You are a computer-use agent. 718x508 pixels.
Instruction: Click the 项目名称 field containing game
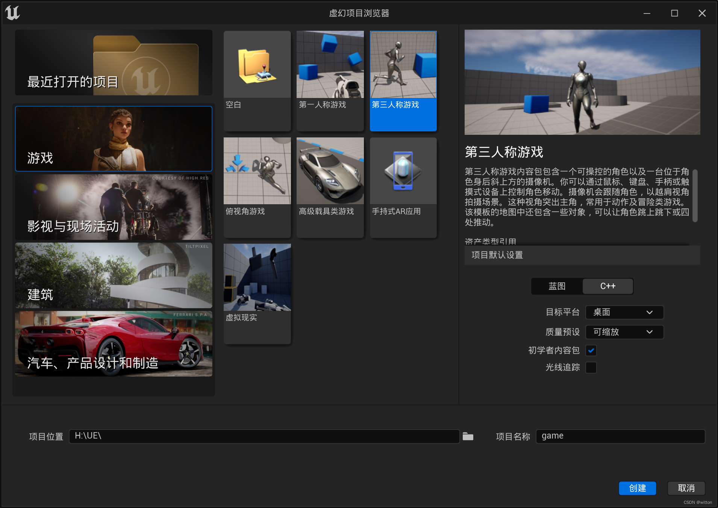click(620, 436)
